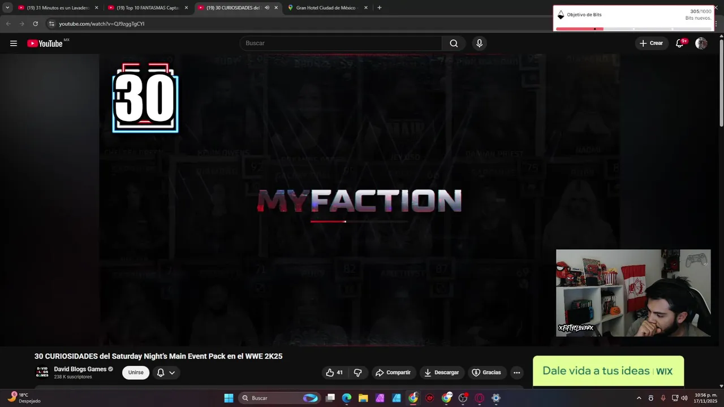Image resolution: width=724 pixels, height=407 pixels.
Task: Open Task View from taskbar
Action: 330,398
